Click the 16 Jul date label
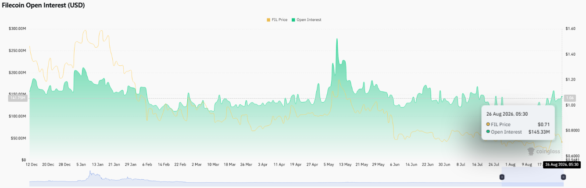 [477, 165]
